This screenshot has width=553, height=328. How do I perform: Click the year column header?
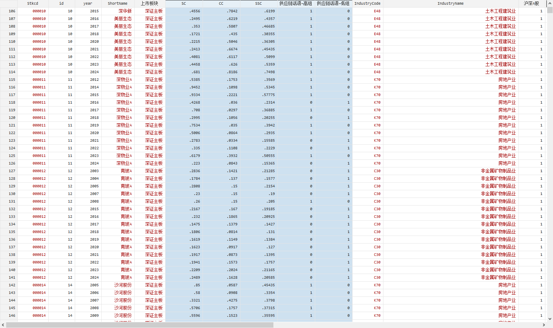tap(88, 3)
